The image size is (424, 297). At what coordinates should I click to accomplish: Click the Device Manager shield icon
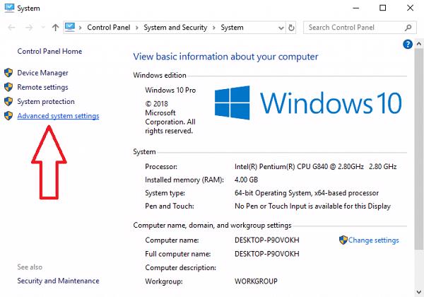[x=9, y=73]
